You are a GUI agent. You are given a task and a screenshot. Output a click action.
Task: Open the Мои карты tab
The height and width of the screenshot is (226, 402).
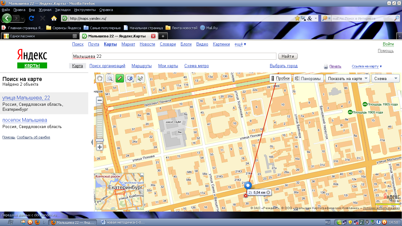tap(168, 66)
